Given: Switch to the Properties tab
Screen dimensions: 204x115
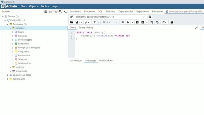Looking at the screenshot, I should click(x=90, y=11).
